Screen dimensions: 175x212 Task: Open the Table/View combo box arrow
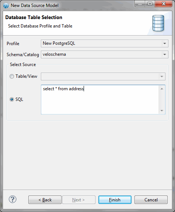162,77
